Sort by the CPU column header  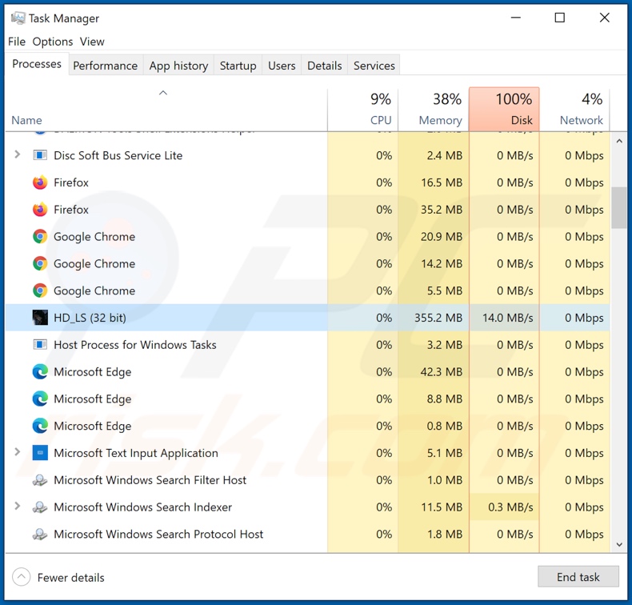coord(362,109)
